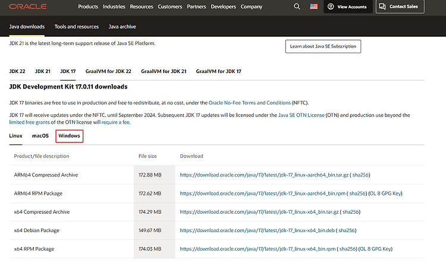Open the Java SE OTN License link

[301, 115]
